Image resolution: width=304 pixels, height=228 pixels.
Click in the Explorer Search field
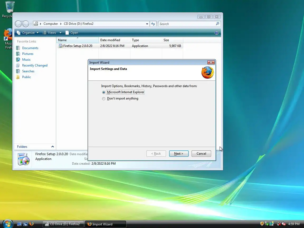pyautogui.click(x=187, y=24)
